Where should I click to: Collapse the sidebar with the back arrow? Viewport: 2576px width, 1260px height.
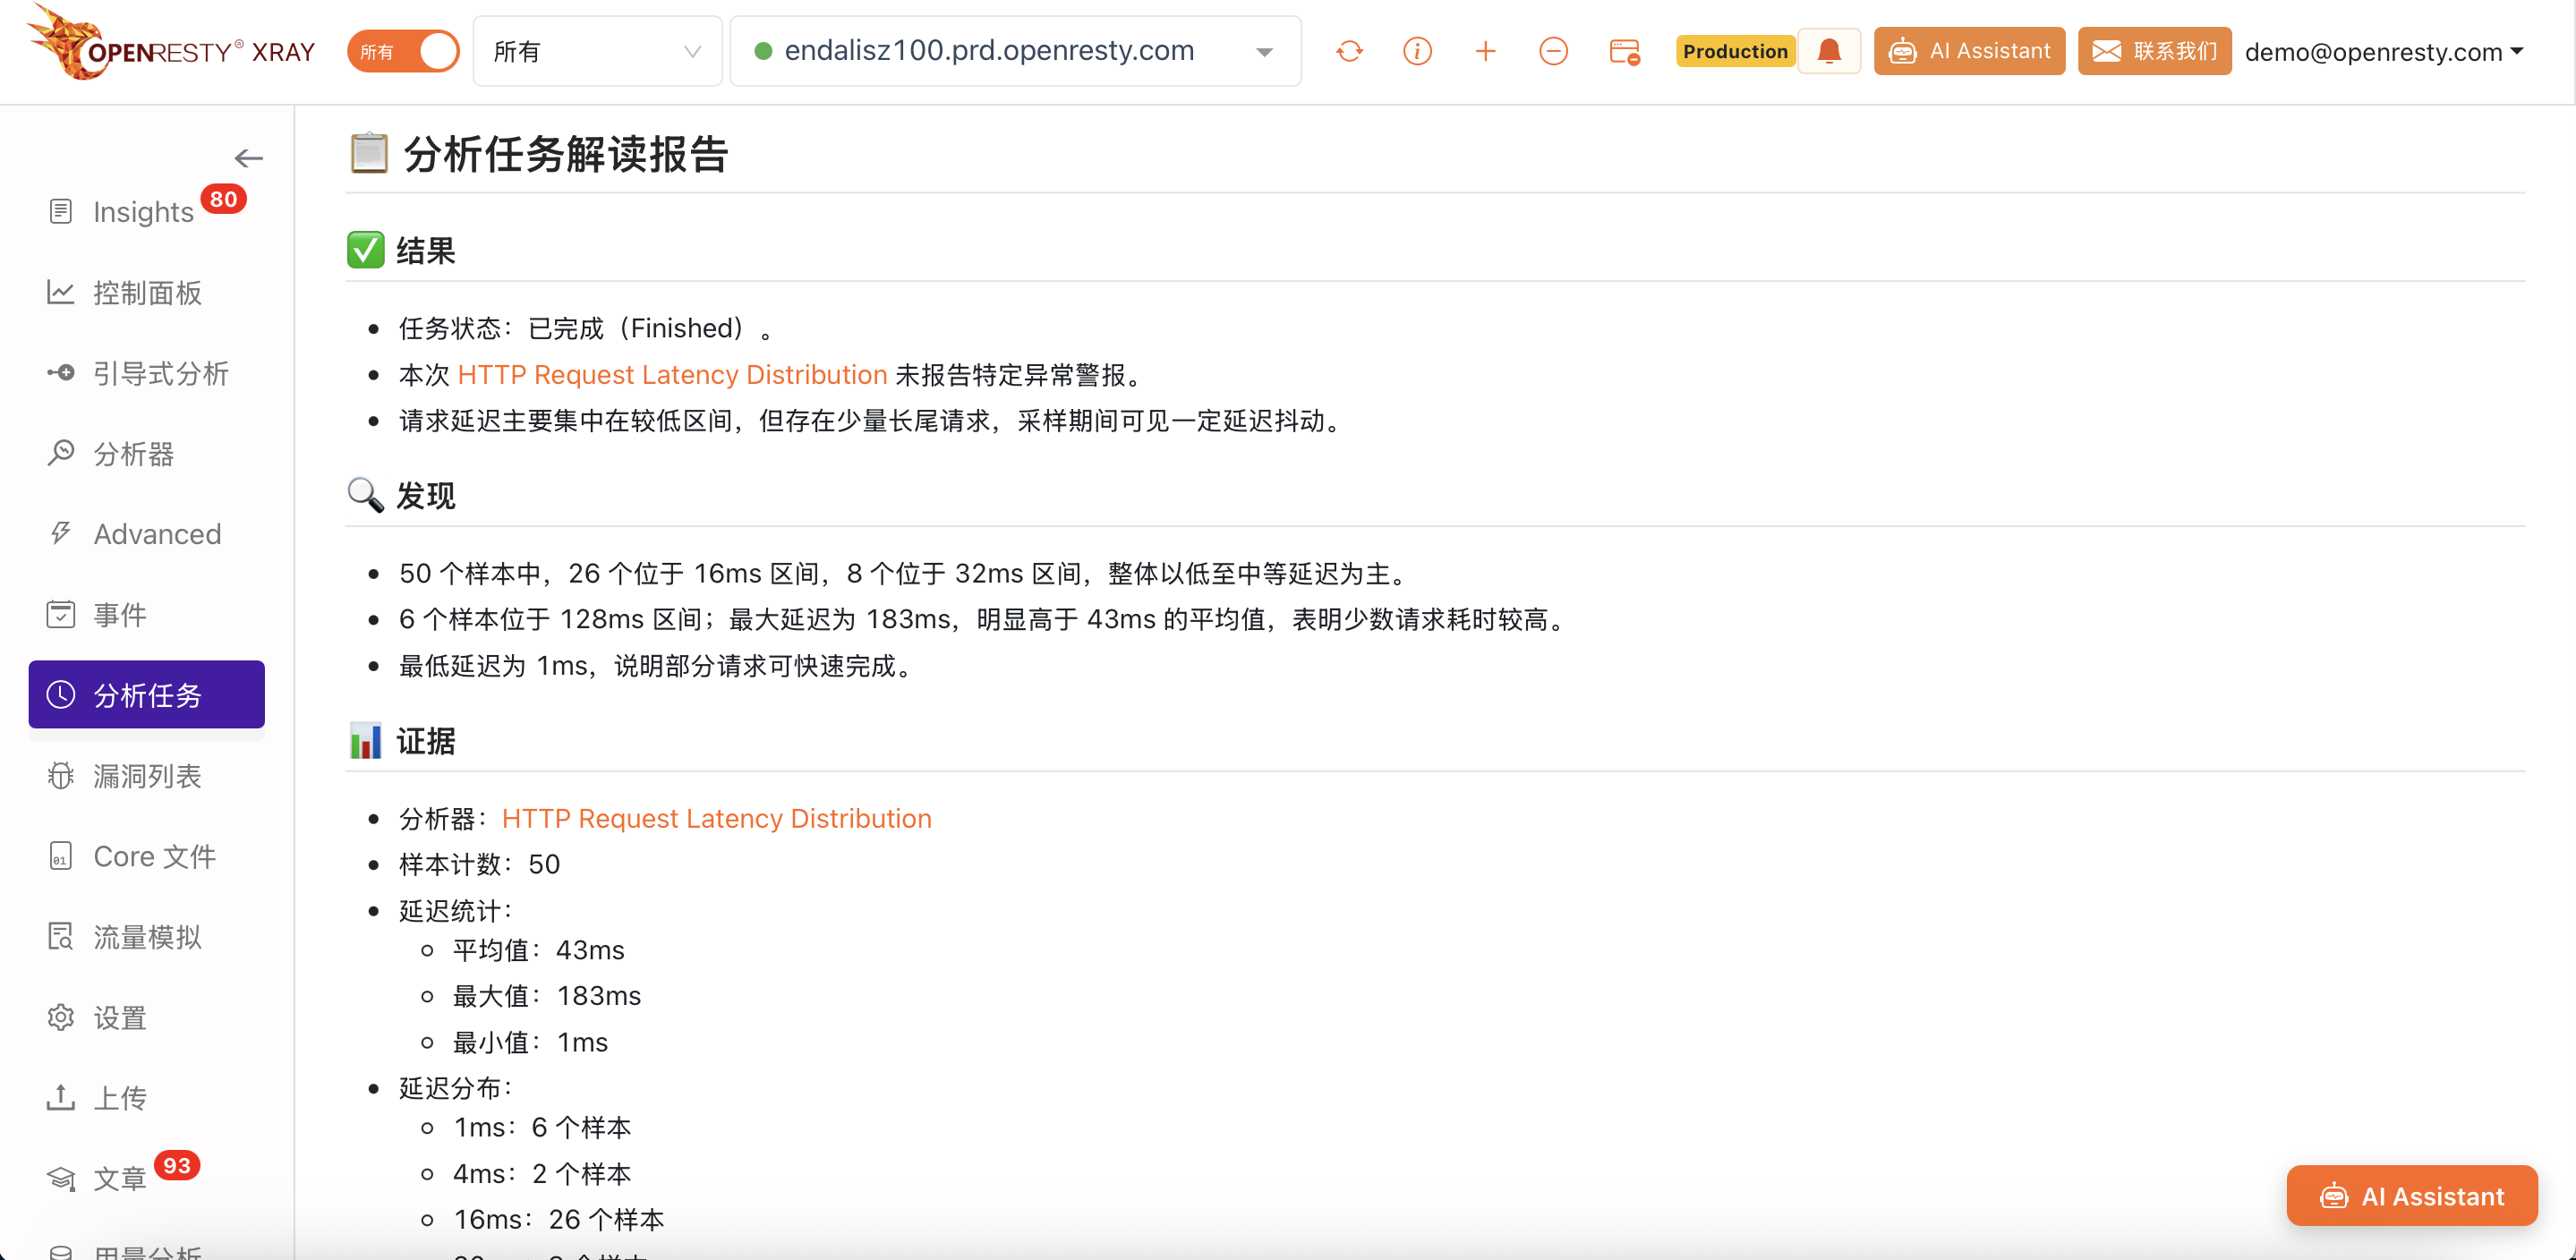click(248, 158)
